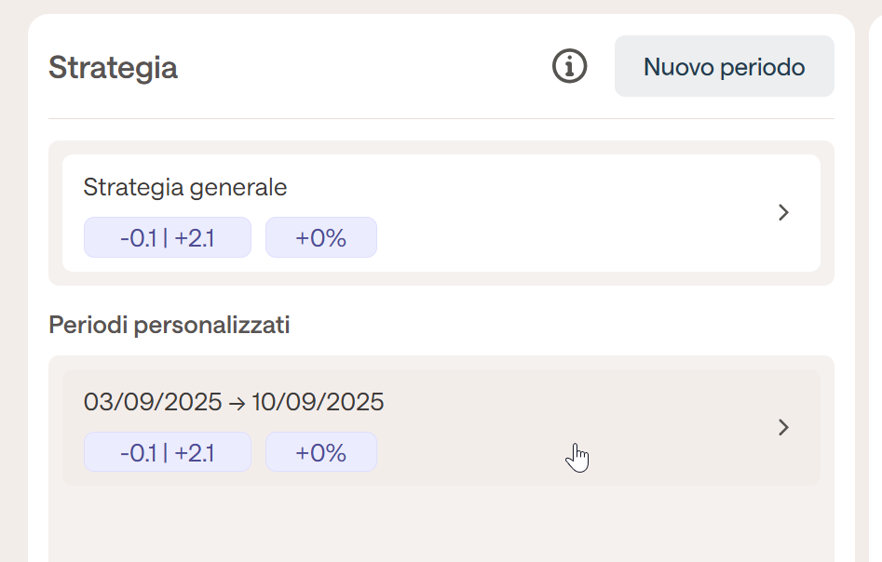Click the grey container around Strategia generale card
The width and height of the screenshot is (882, 562).
tap(441, 279)
